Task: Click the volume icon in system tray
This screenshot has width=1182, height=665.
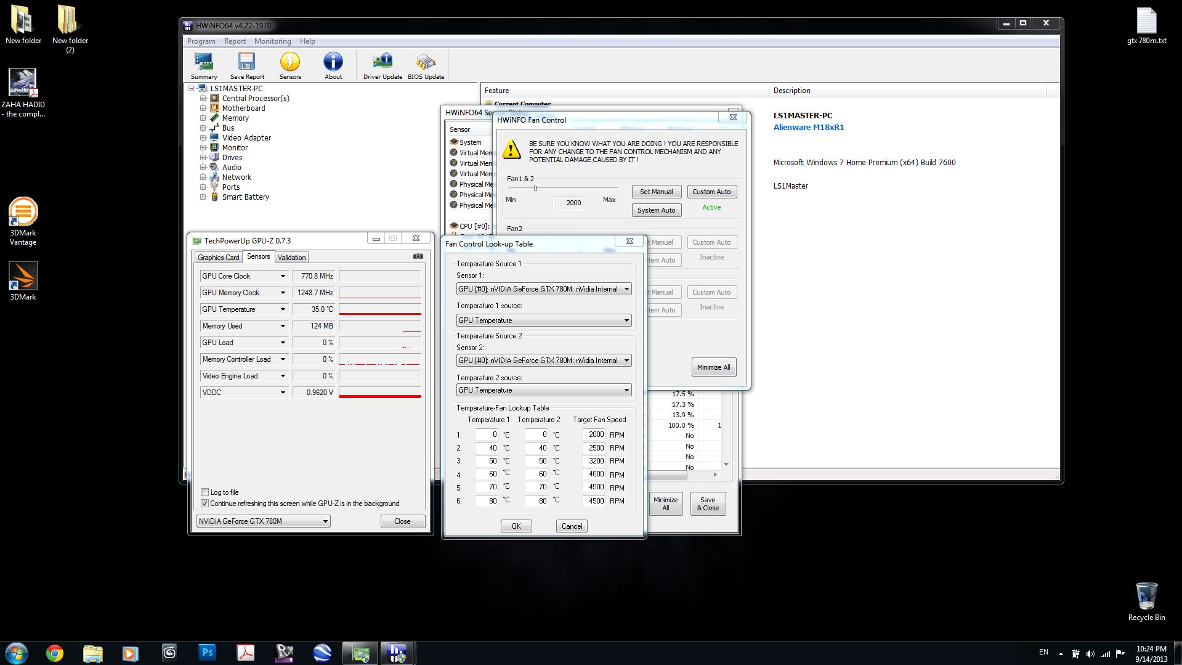Action: click(1090, 653)
